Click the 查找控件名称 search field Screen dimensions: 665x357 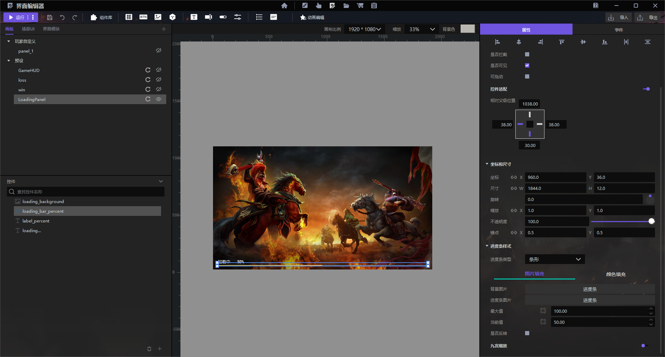pyautogui.click(x=86, y=192)
